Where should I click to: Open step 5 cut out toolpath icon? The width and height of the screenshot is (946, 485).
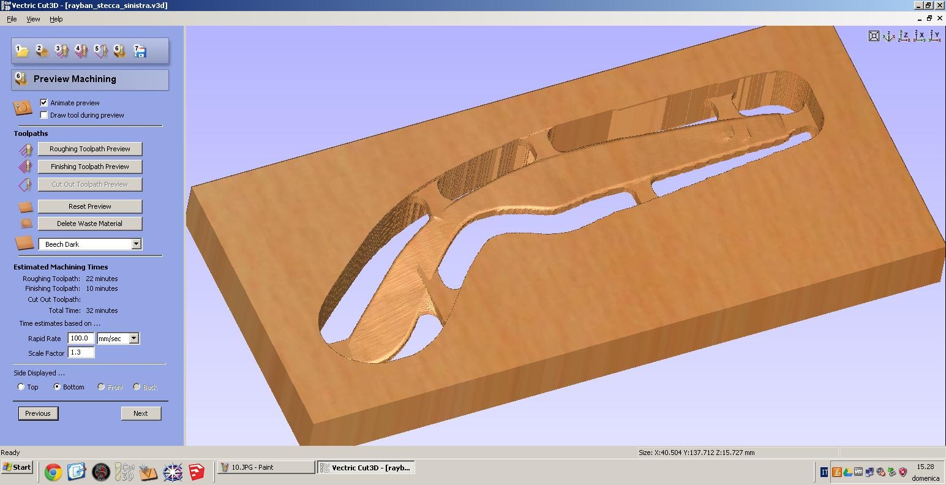100,51
